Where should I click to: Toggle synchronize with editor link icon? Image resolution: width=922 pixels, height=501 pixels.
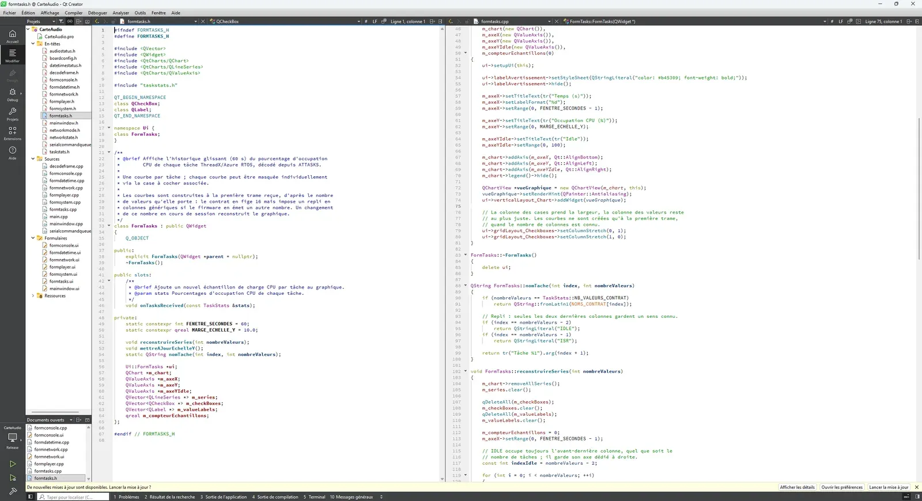[x=70, y=21]
